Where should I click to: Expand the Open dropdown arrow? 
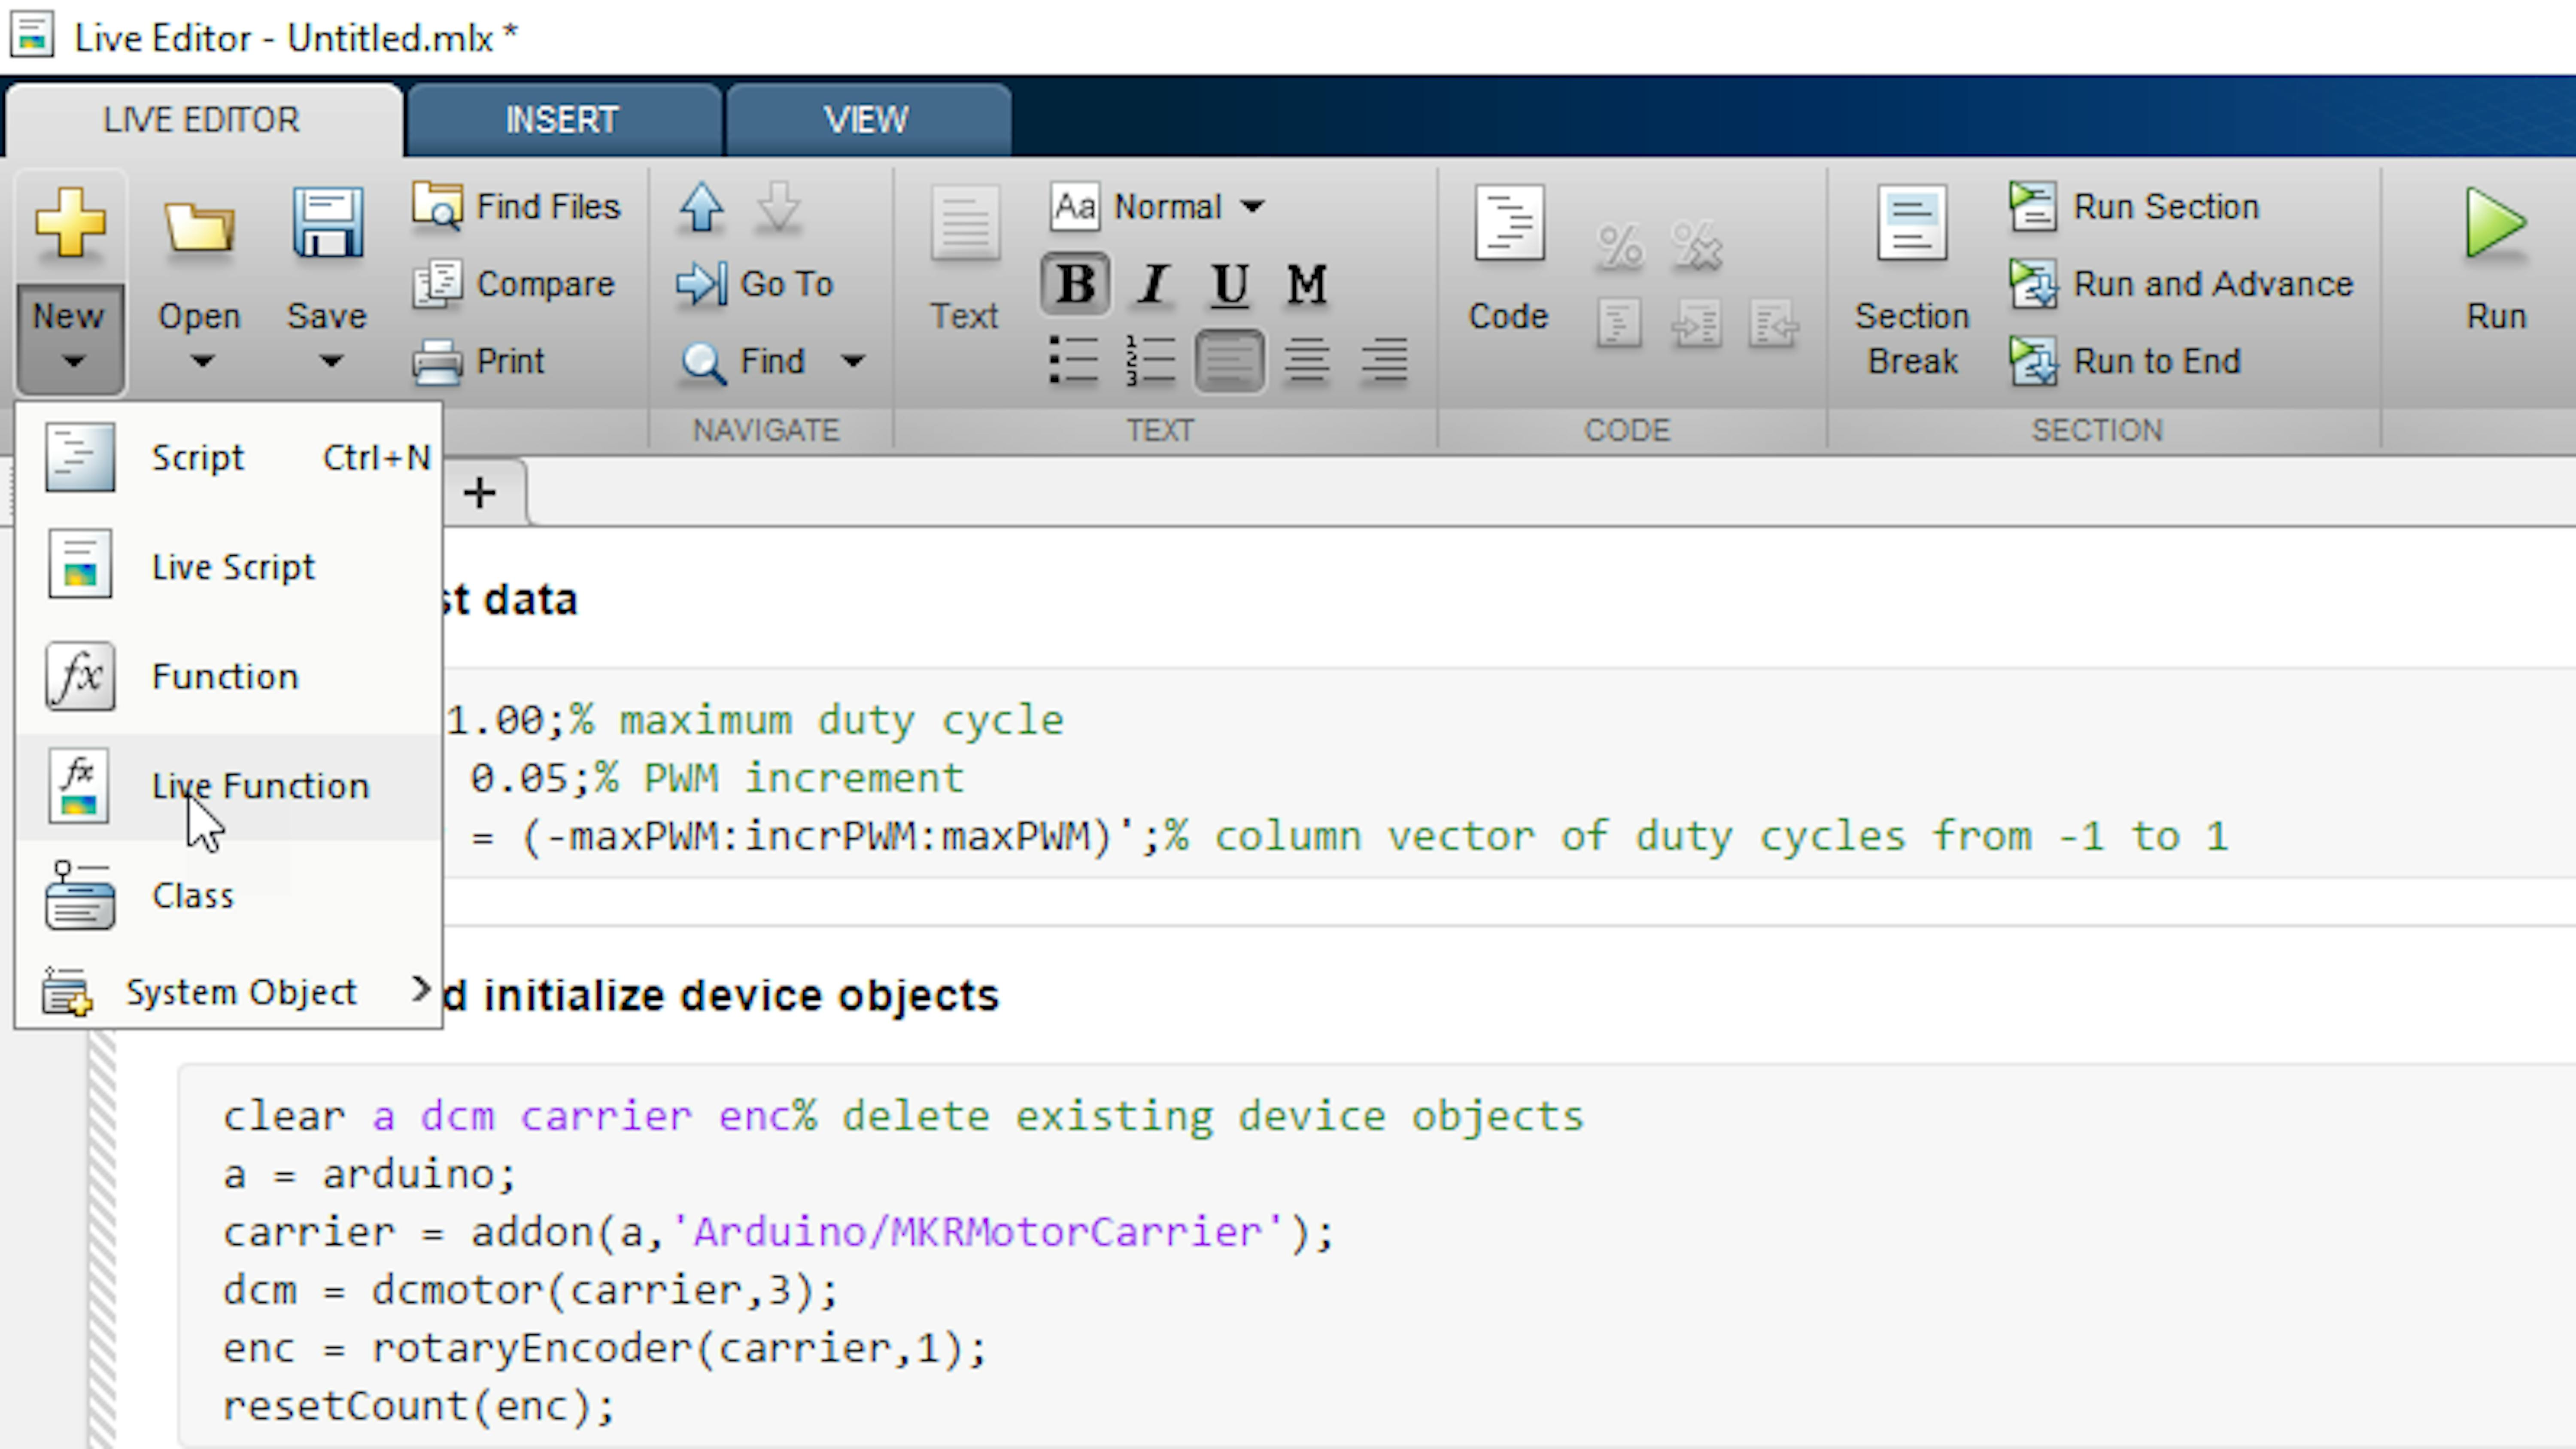click(x=202, y=362)
